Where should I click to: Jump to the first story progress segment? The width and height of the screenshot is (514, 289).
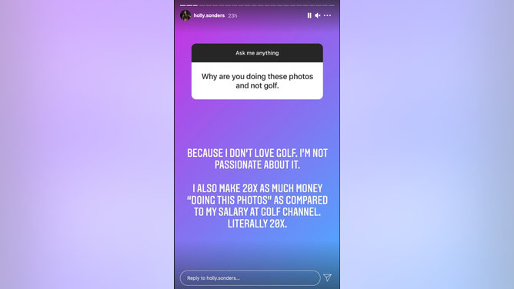182,5
